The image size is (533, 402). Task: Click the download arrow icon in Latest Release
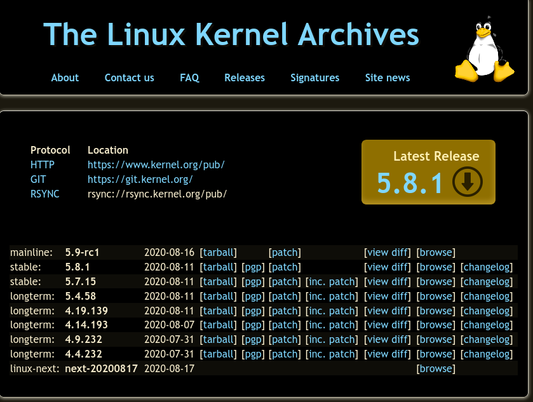tap(468, 182)
